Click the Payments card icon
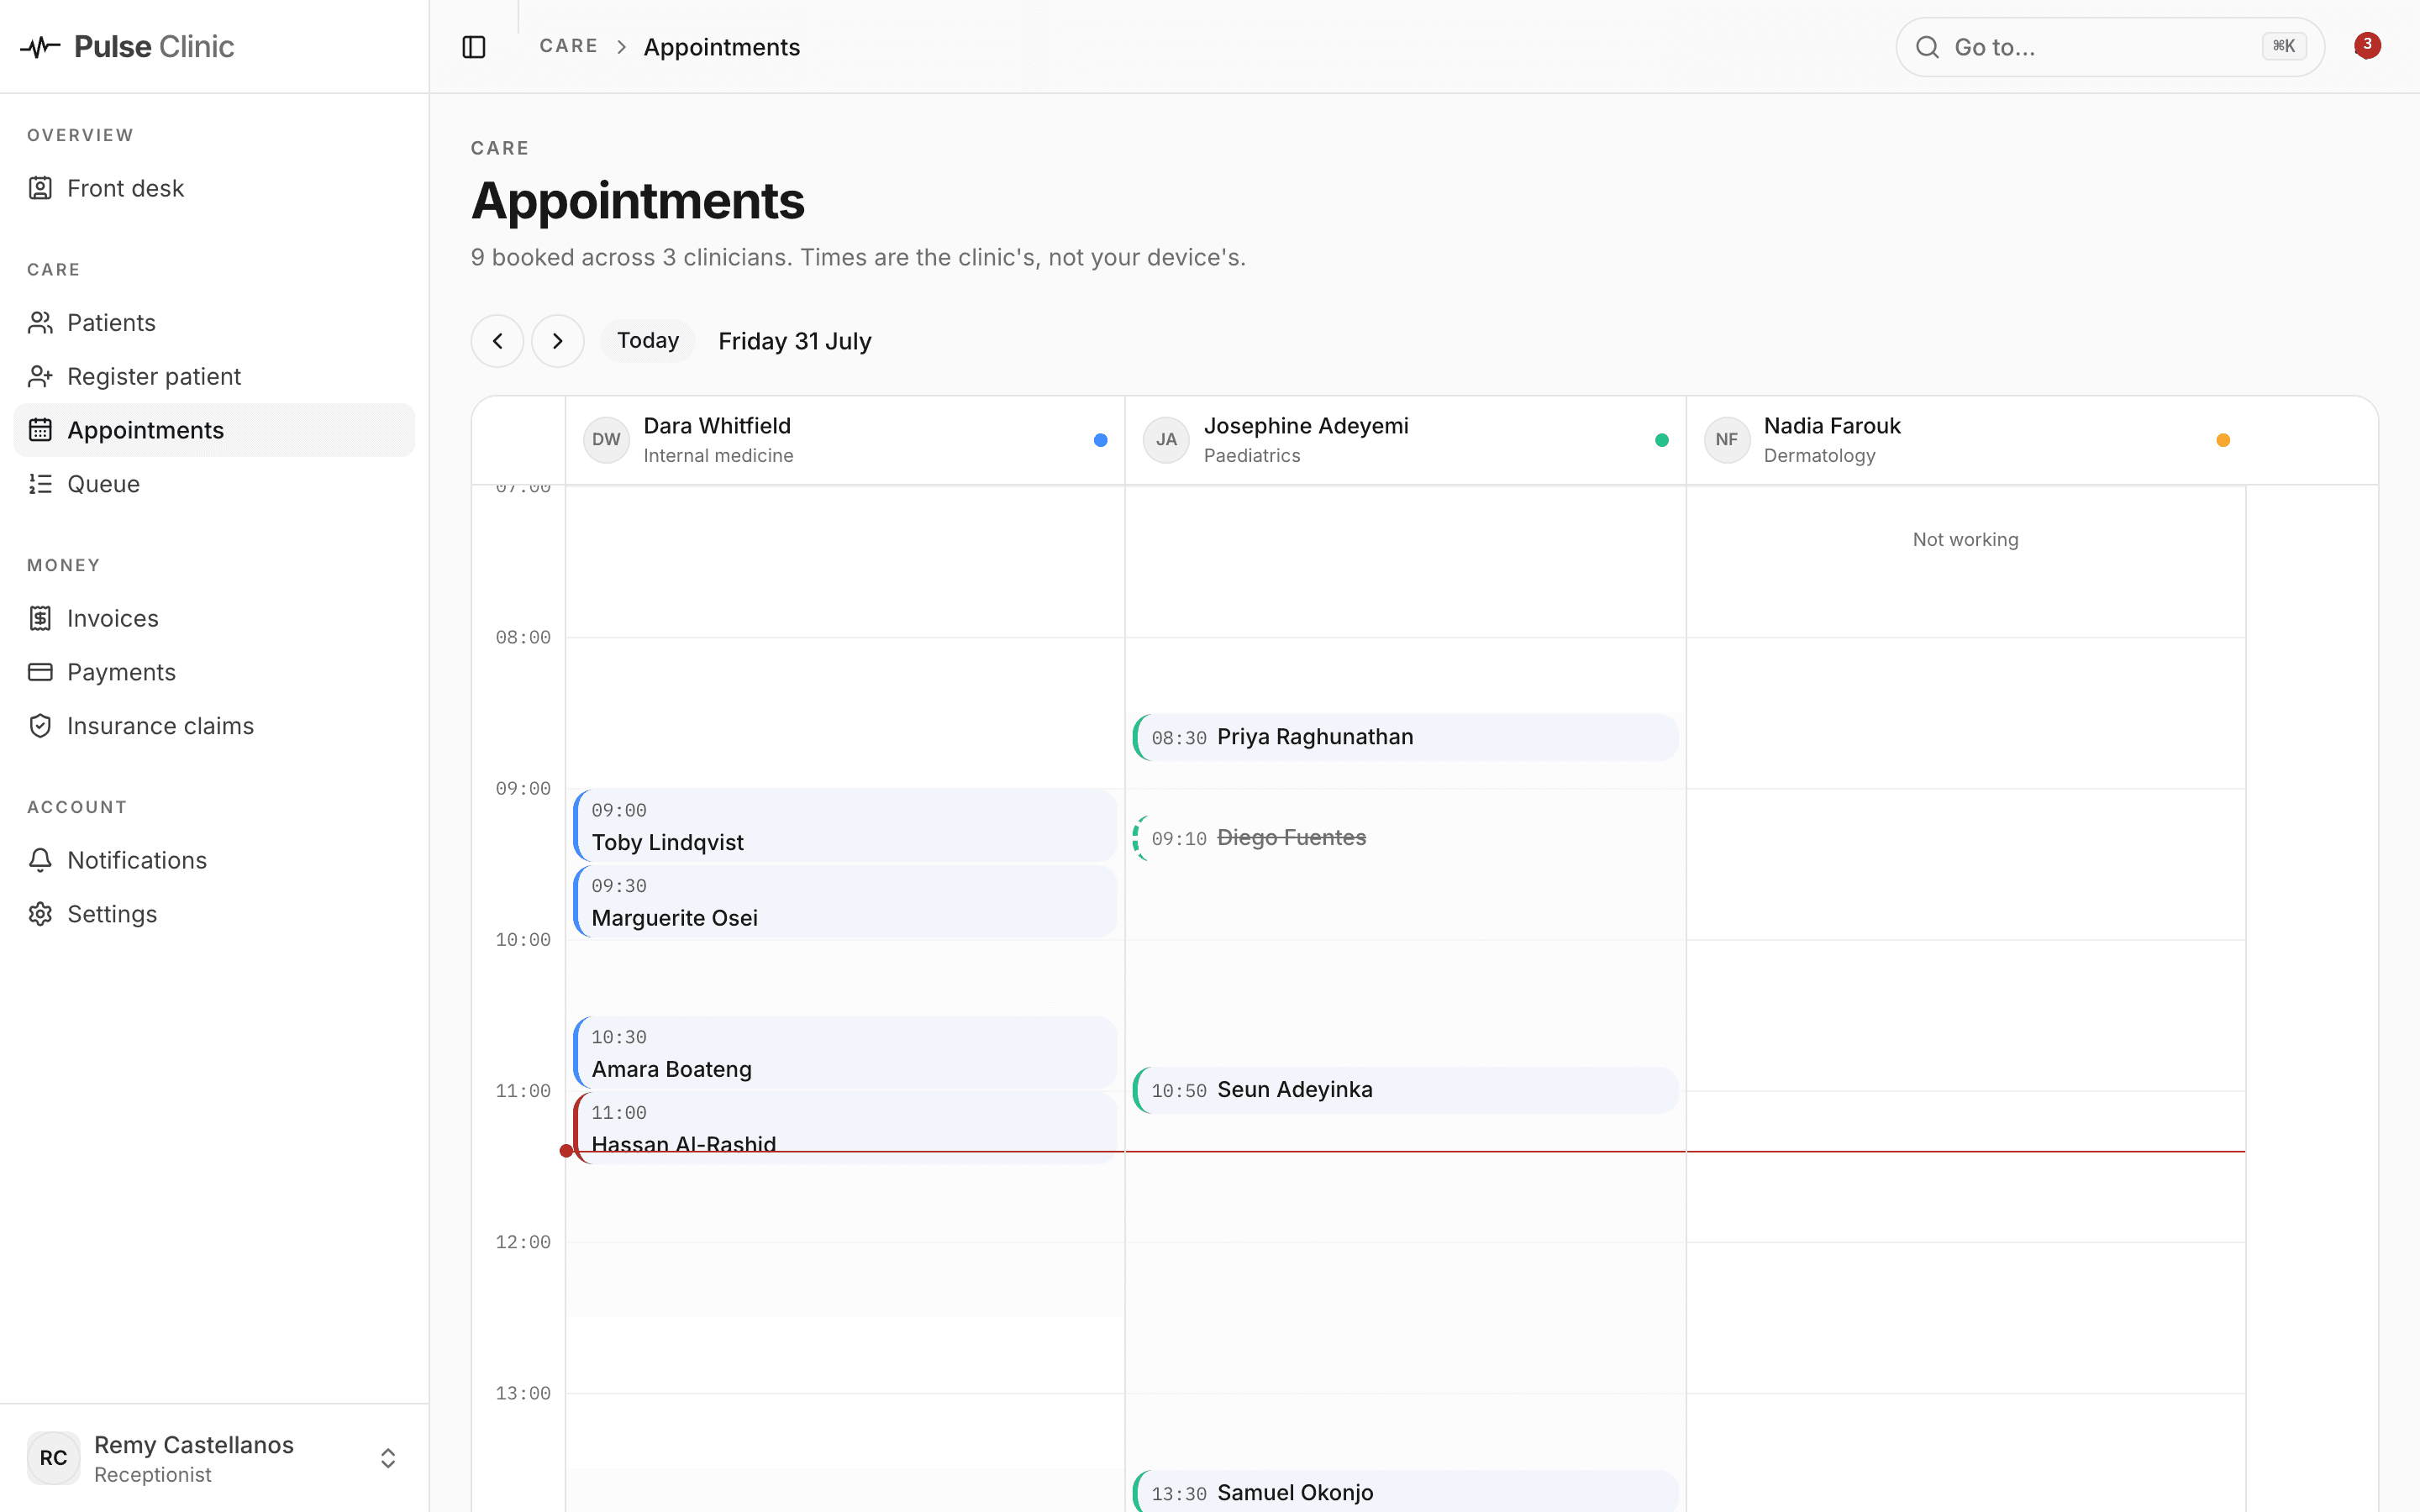The width and height of the screenshot is (2420, 1512). [x=40, y=672]
